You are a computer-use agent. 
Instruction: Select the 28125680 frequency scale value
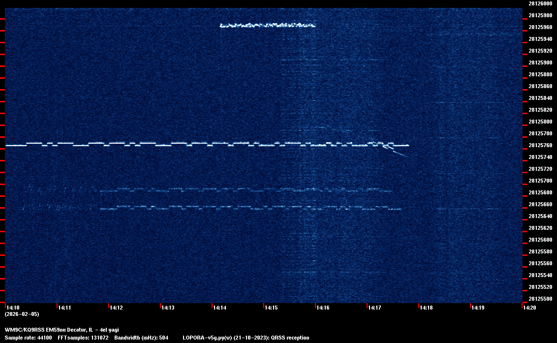(x=540, y=192)
